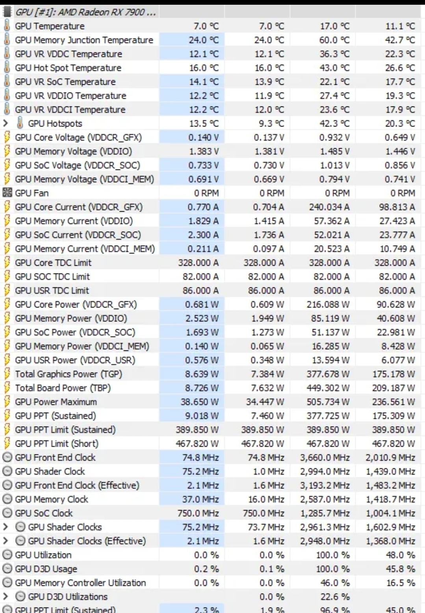Viewport: 425px width, 613px height.
Task: Select the lightning icon for GPU SoC Power (VDDCR_SOC)
Action: tap(7, 332)
